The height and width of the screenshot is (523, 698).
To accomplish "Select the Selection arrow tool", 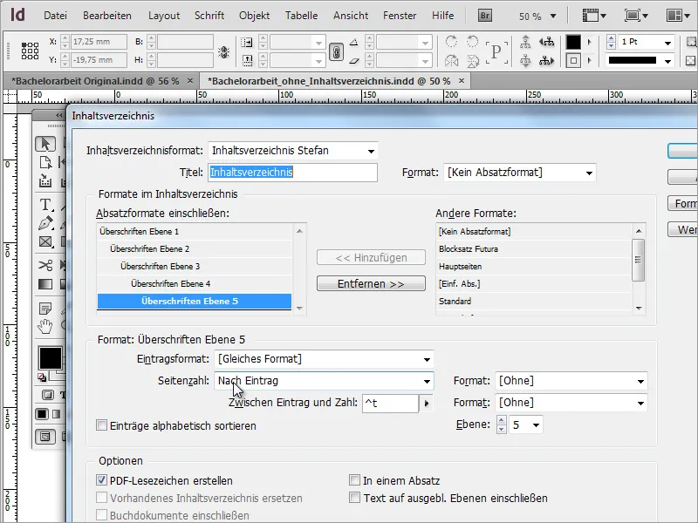I will (46, 144).
